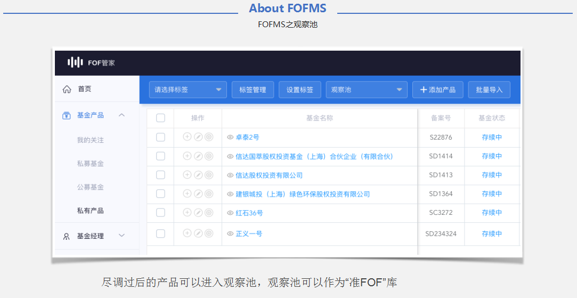Click the plus add icon in 卓泰2号 row
Viewport: 577px width, 298px height.
187,136
